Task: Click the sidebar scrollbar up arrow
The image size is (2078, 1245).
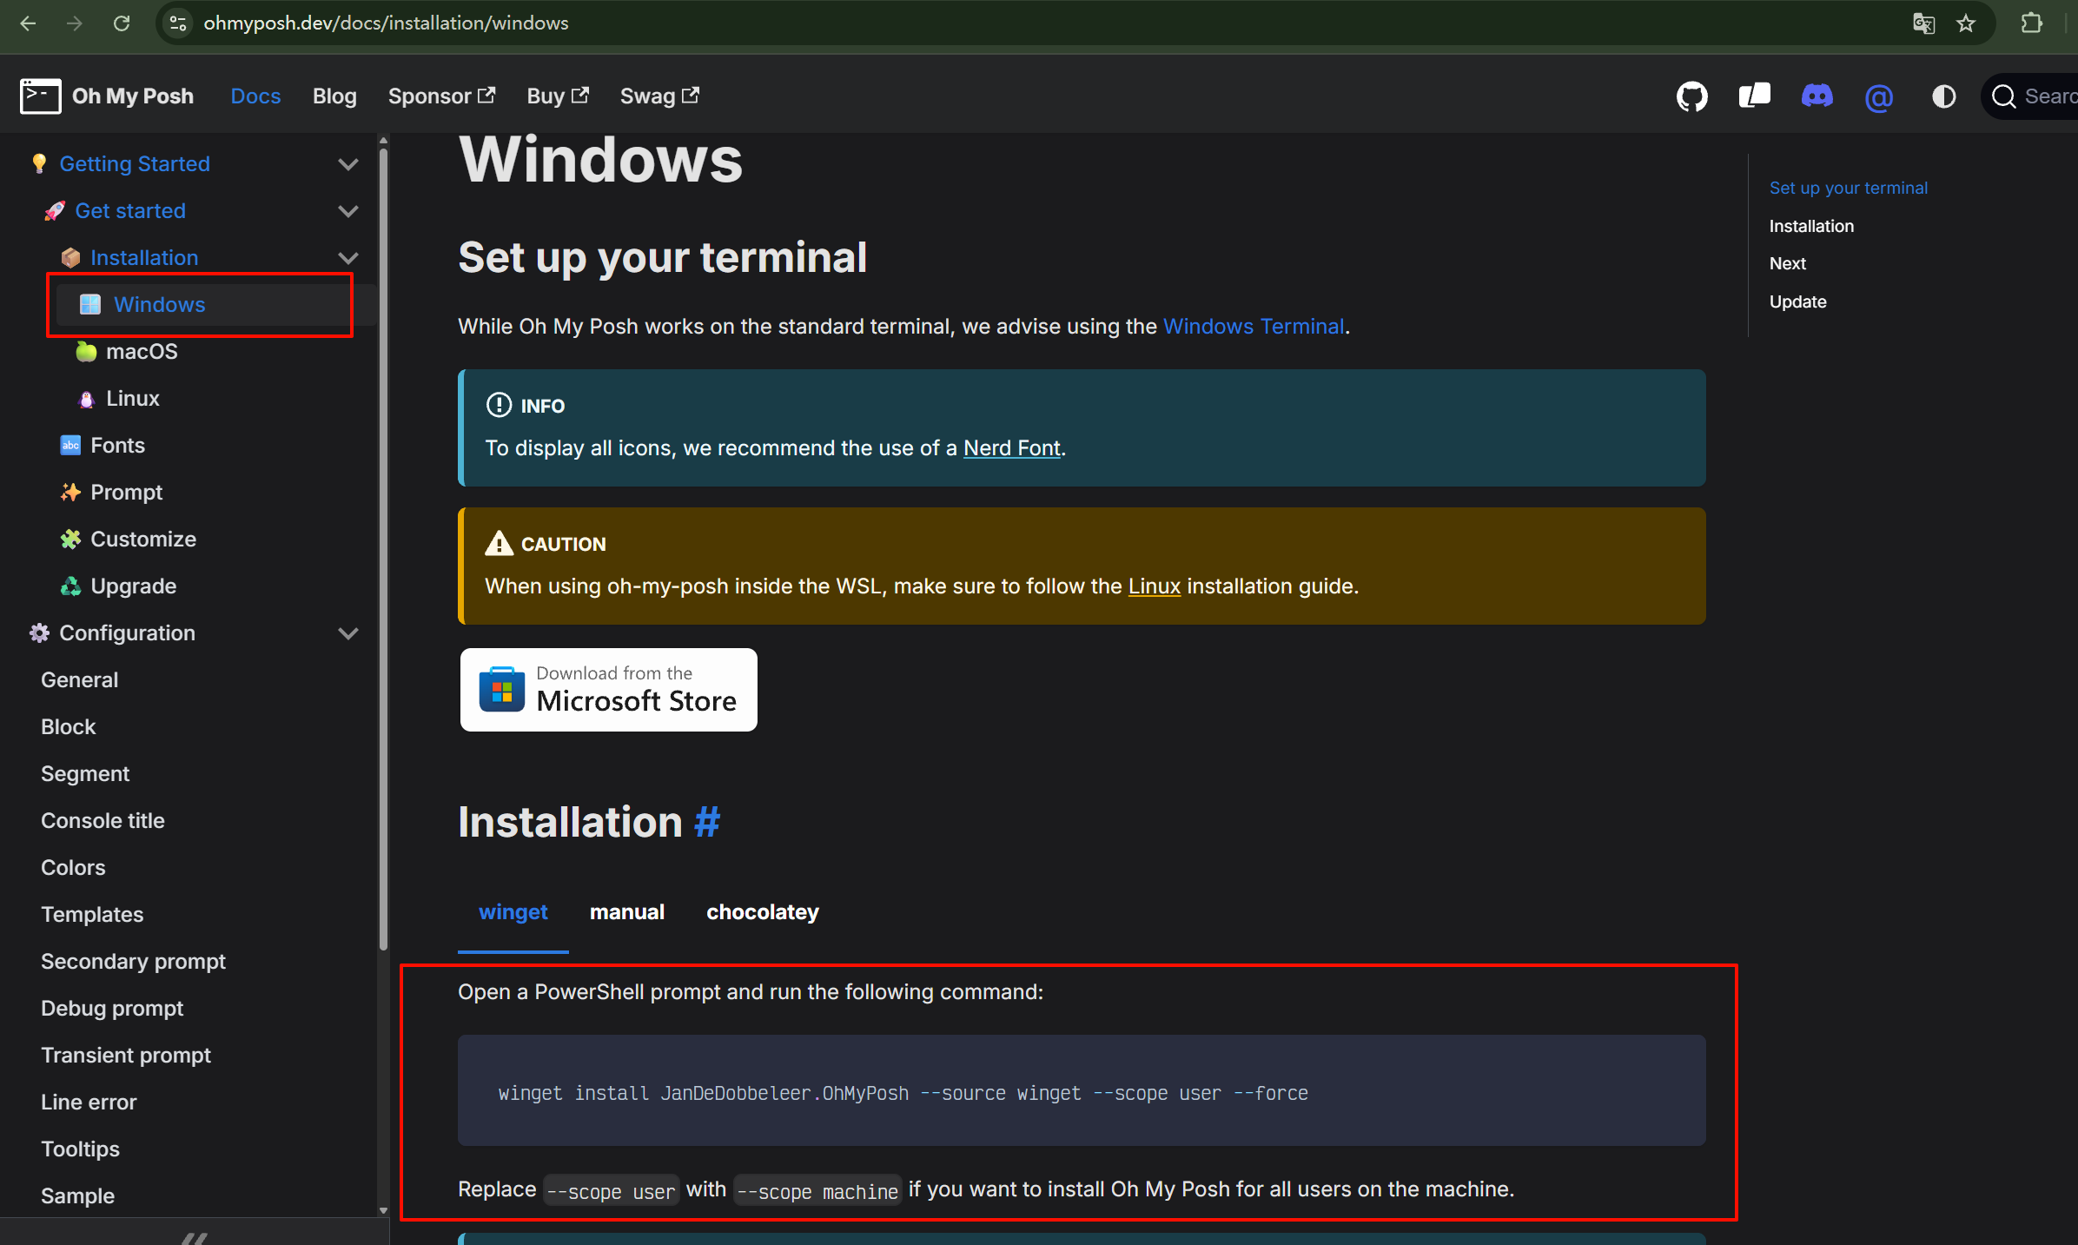Action: (383, 142)
